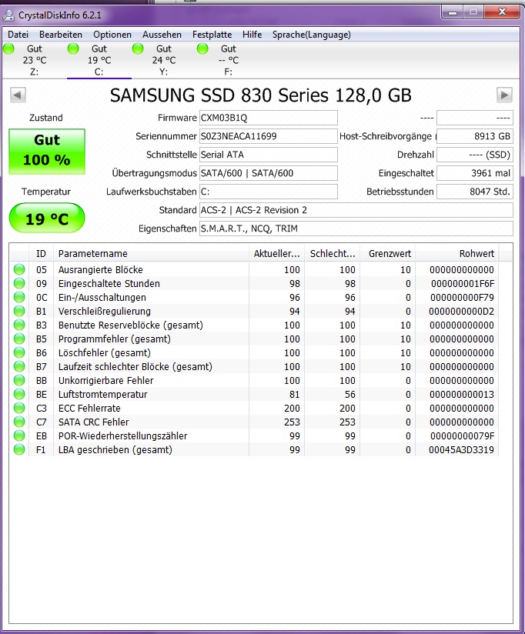The height and width of the screenshot is (634, 525).
Task: Click the Standard field ACS-2
Action: pyautogui.click(x=356, y=210)
